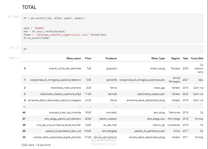Click the df.to_excel(fname) code line
This screenshot has height=149, width=208.
click(36, 38)
